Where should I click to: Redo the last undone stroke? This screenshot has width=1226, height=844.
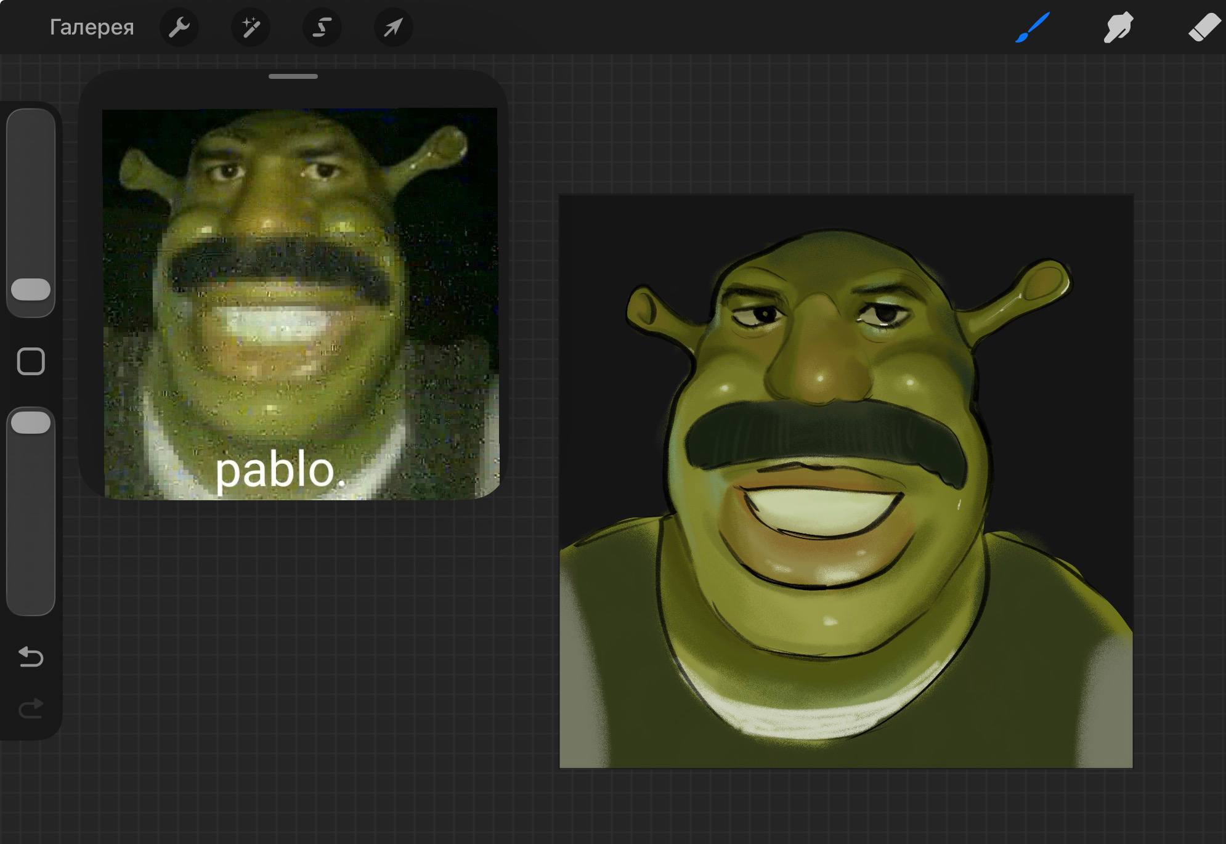tap(31, 708)
